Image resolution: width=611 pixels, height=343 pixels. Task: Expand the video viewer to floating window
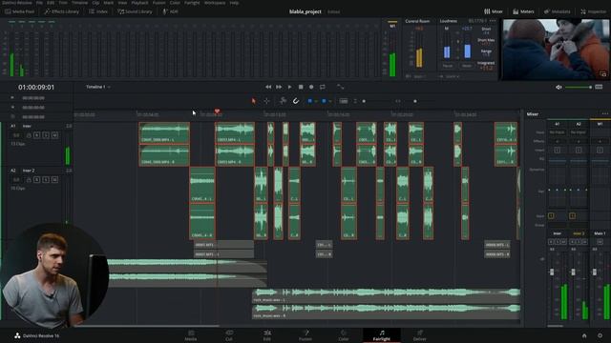pyautogui.click(x=602, y=73)
